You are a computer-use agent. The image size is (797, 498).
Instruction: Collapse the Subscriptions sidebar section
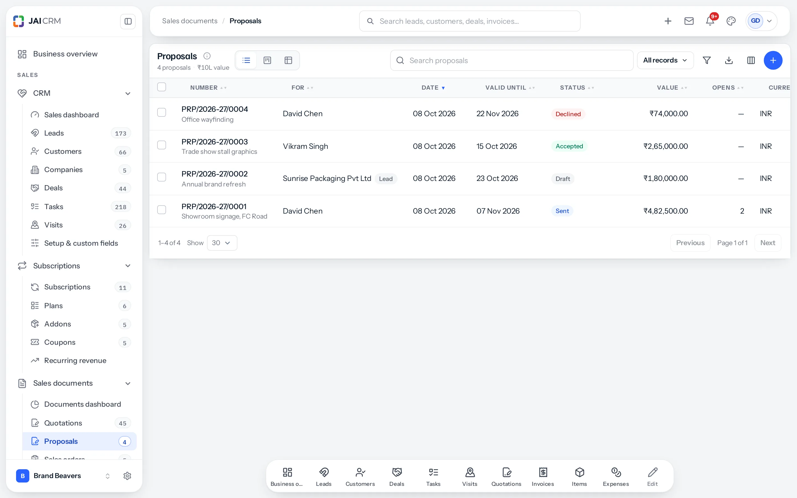click(128, 266)
